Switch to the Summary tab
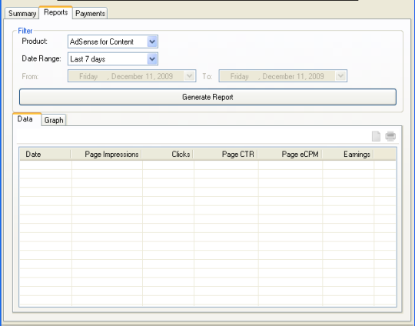 click(22, 13)
